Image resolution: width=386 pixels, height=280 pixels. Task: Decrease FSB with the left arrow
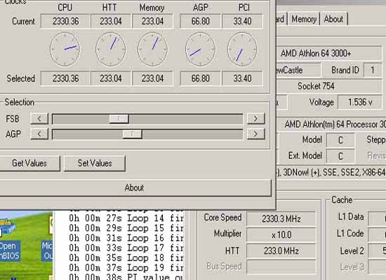tap(39, 118)
